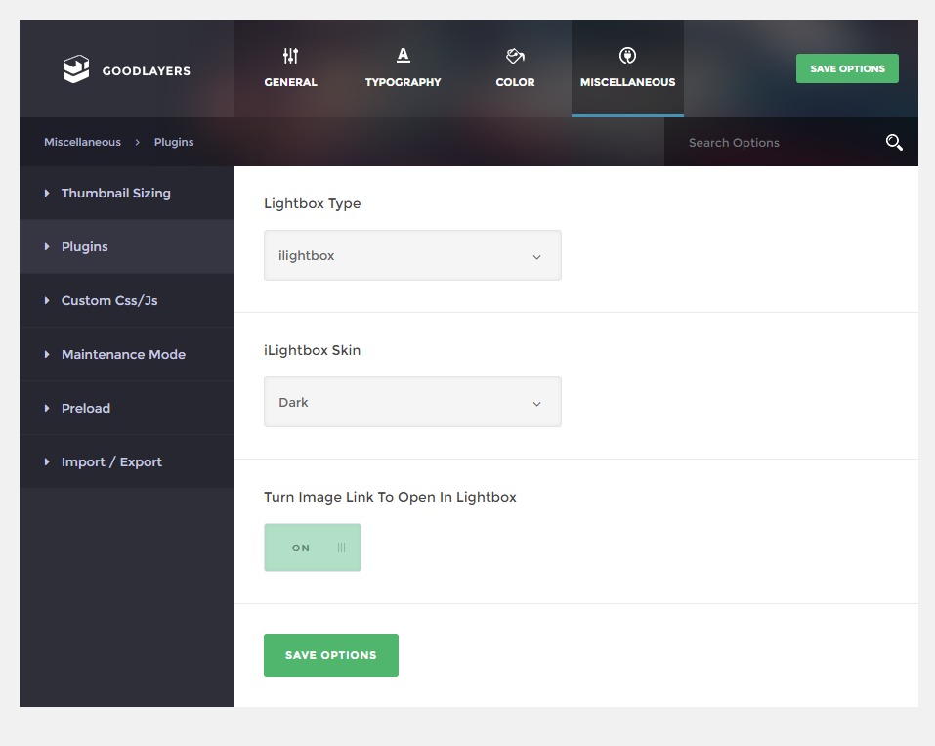
Task: Open the iLightbox Skin dropdown
Action: pos(412,402)
